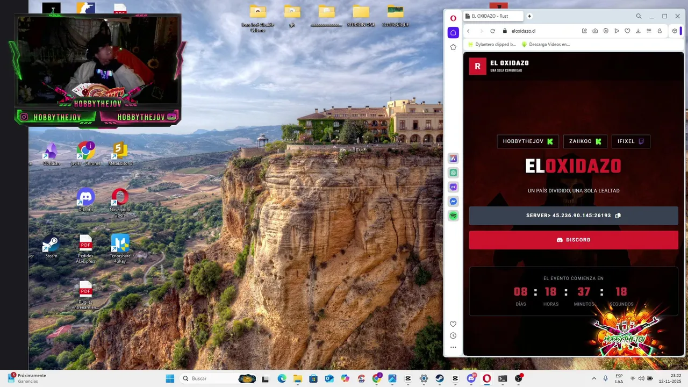This screenshot has width=688, height=387.
Task: Open Opera downloads panel
Action: [638, 31]
